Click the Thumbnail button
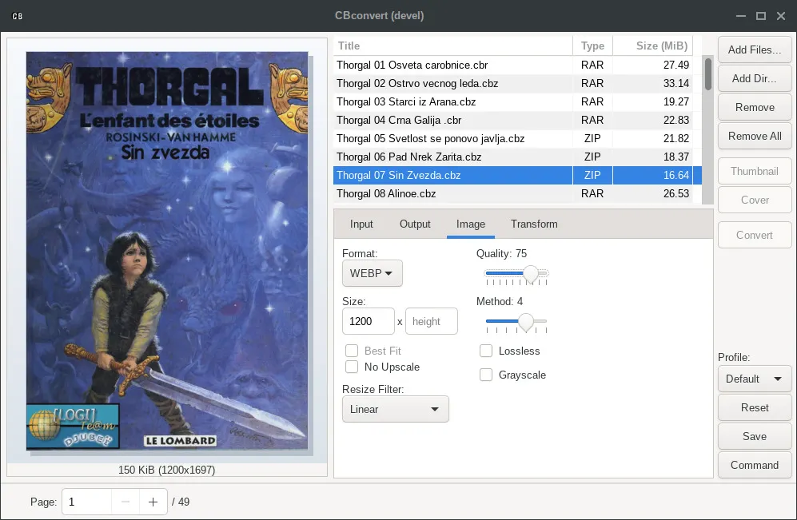 (755, 171)
